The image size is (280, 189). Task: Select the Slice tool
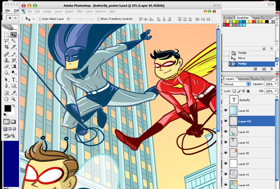coord(14,47)
